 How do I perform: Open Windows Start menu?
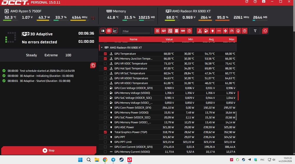[x=80, y=160]
